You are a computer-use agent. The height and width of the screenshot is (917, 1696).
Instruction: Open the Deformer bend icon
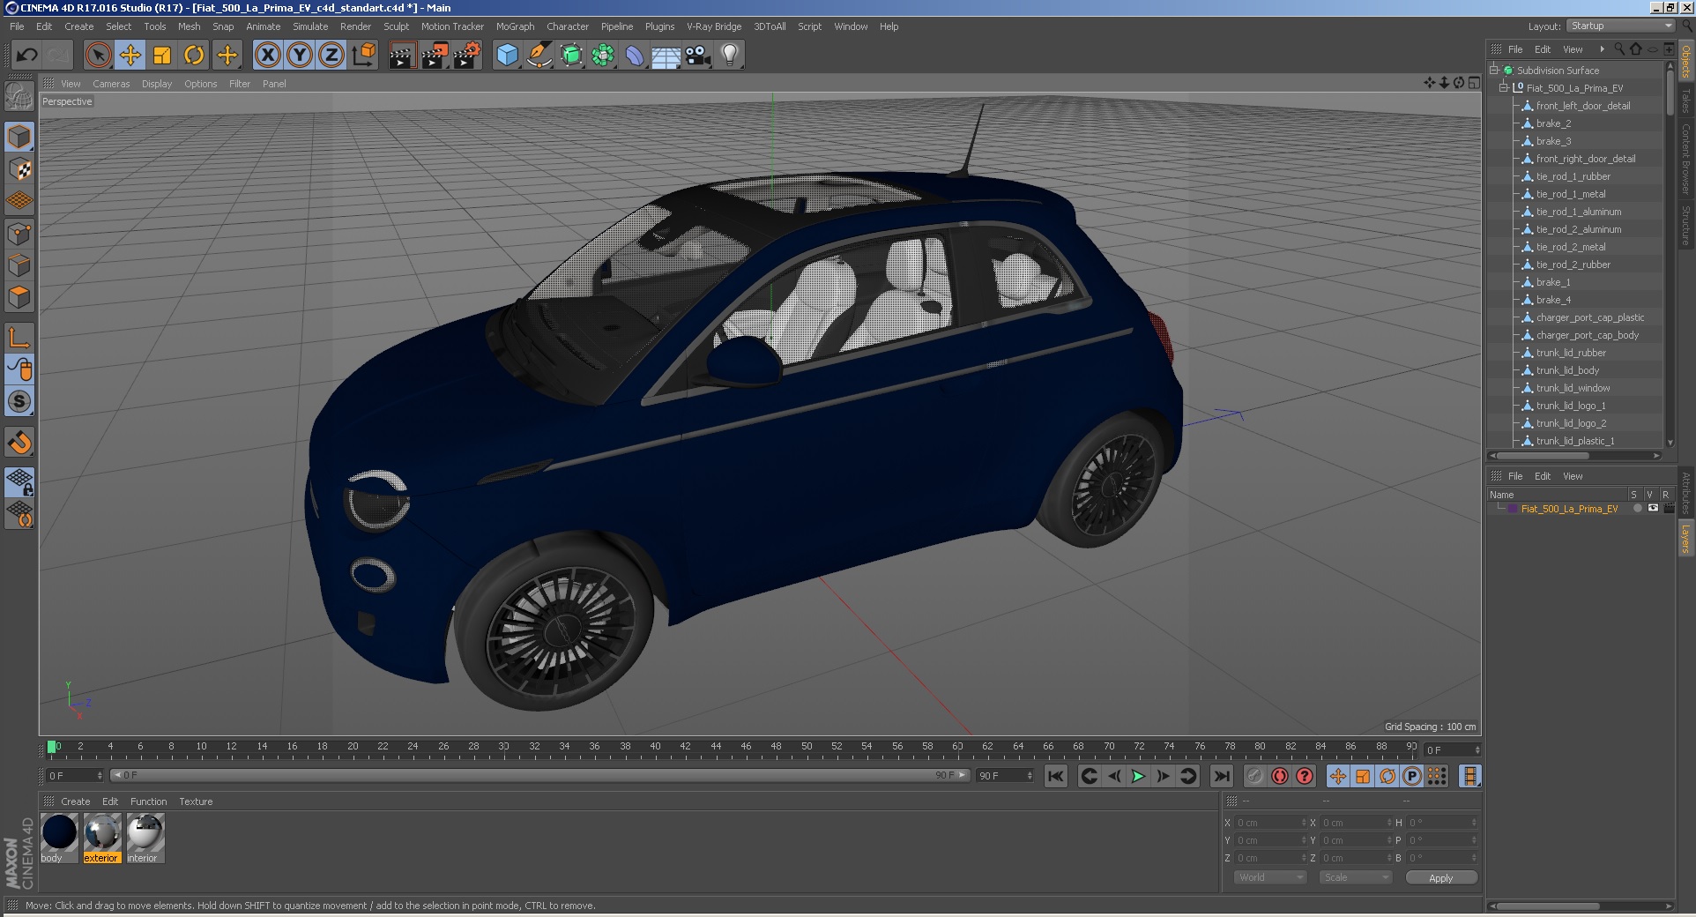(635, 56)
